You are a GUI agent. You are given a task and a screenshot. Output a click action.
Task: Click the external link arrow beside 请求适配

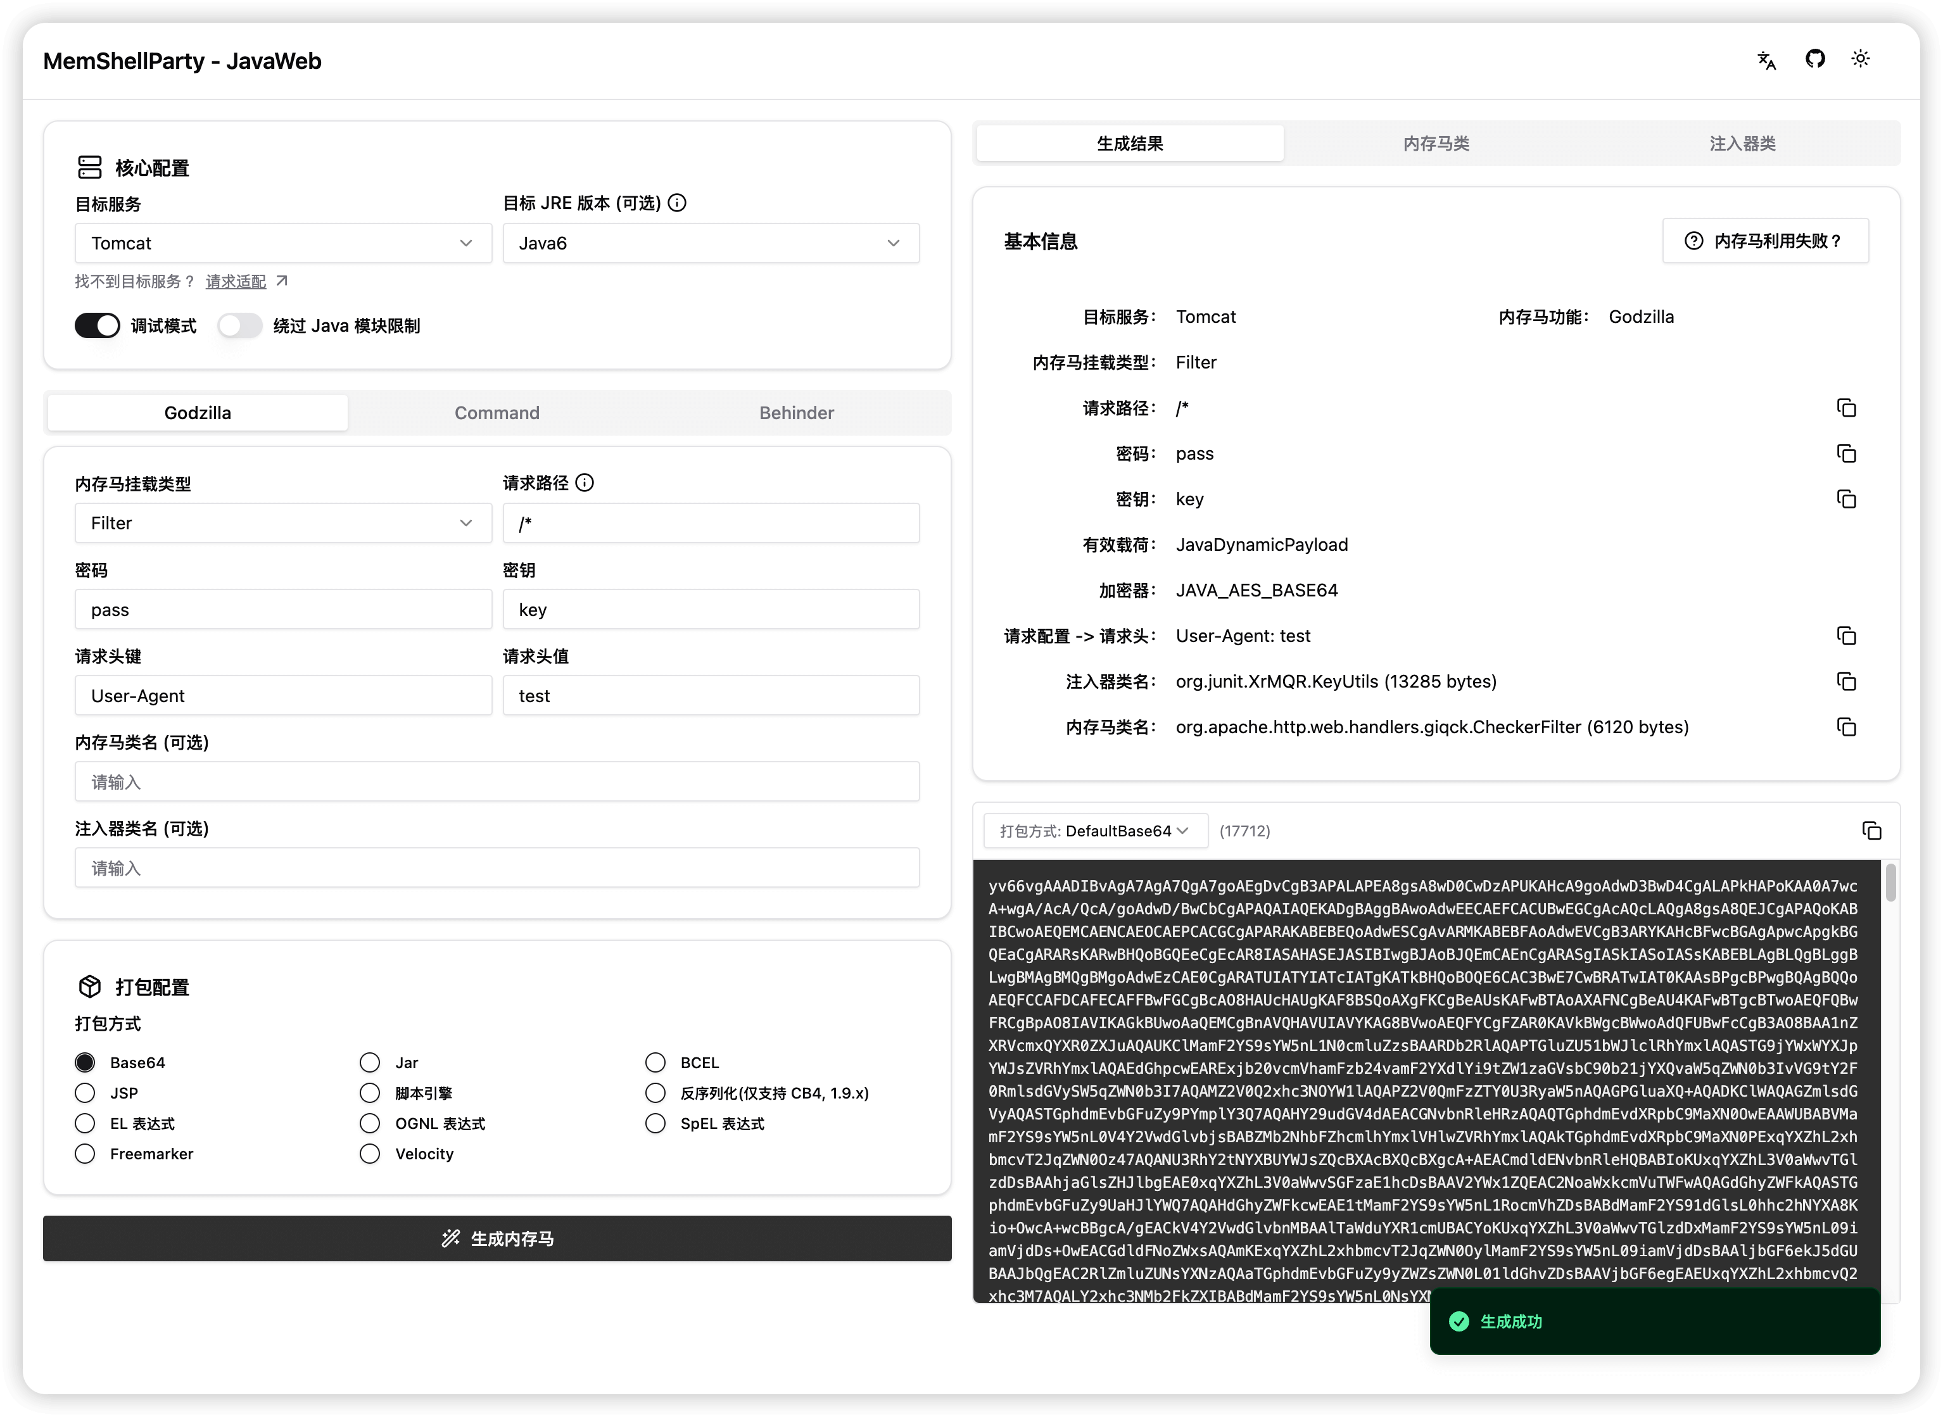(281, 281)
